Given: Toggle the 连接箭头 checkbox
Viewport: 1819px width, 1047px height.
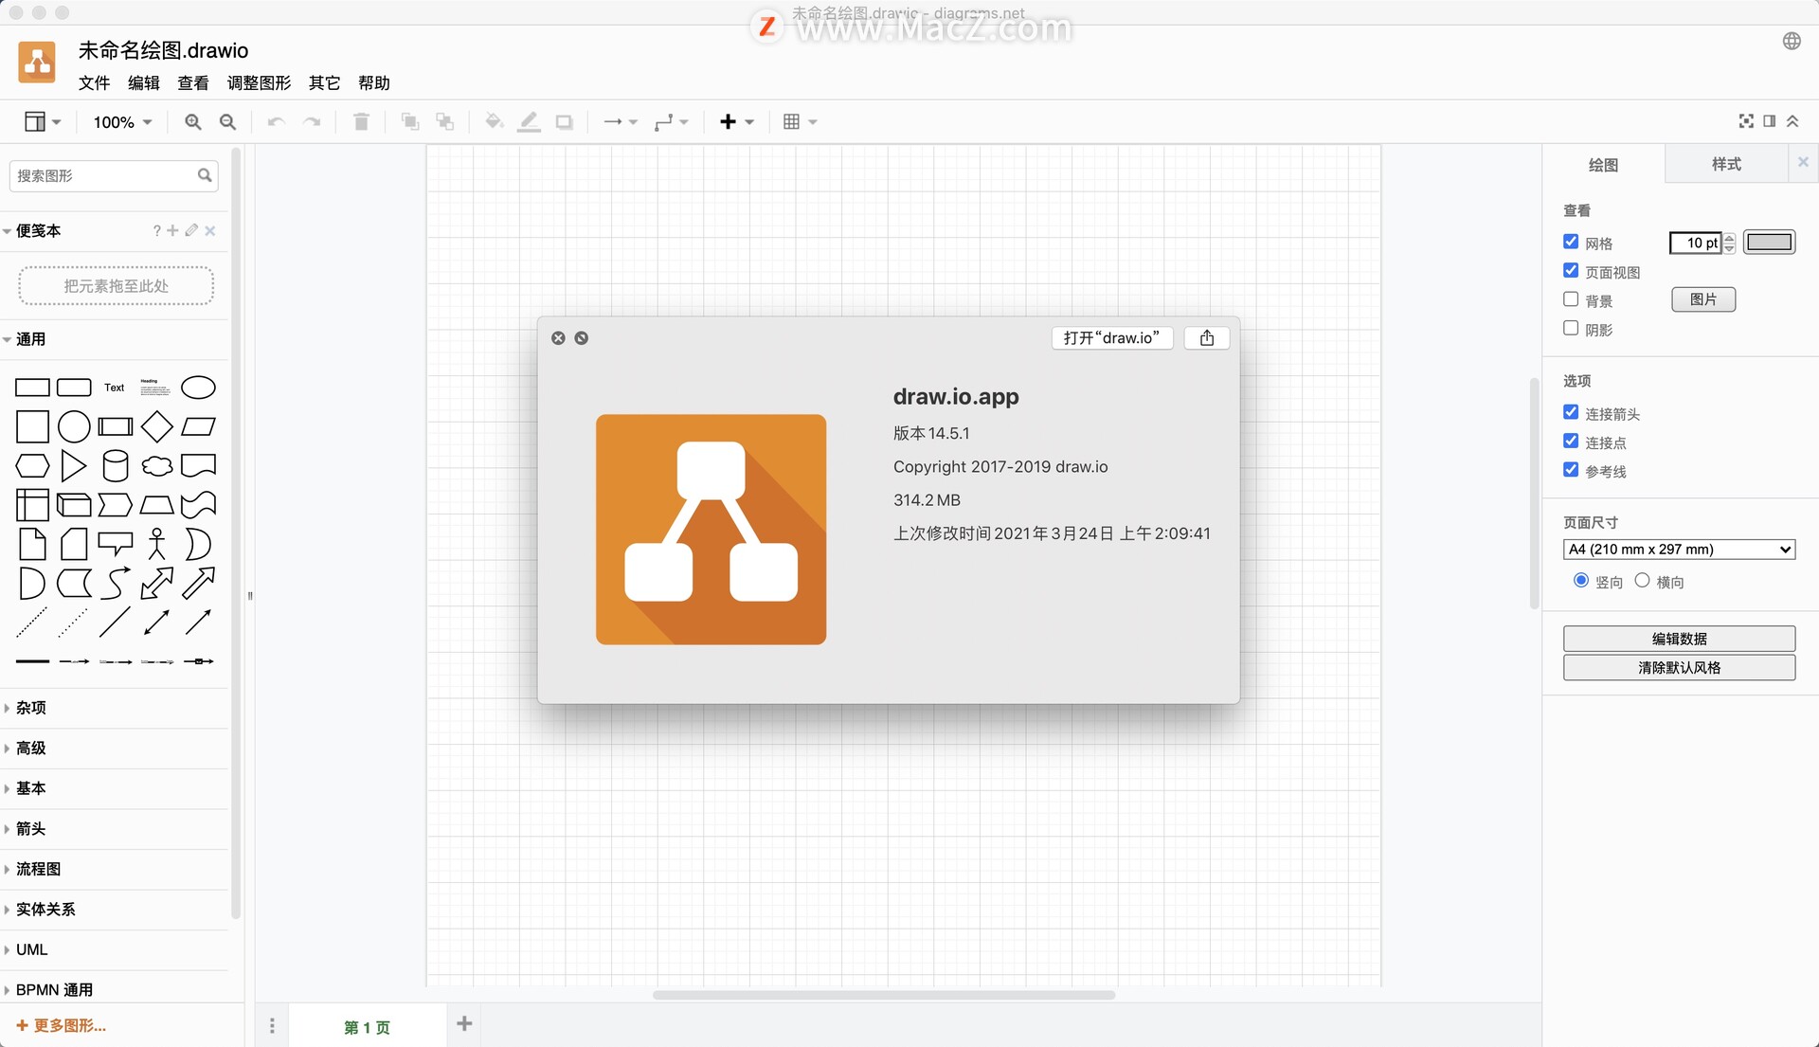Looking at the screenshot, I should point(1571,413).
